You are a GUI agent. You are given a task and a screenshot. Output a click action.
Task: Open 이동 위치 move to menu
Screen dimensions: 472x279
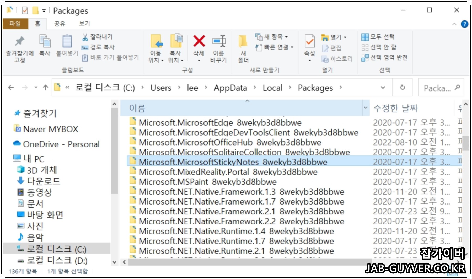click(156, 49)
